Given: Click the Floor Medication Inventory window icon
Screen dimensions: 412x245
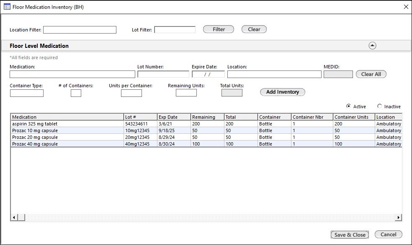Looking at the screenshot, I should point(7,7).
